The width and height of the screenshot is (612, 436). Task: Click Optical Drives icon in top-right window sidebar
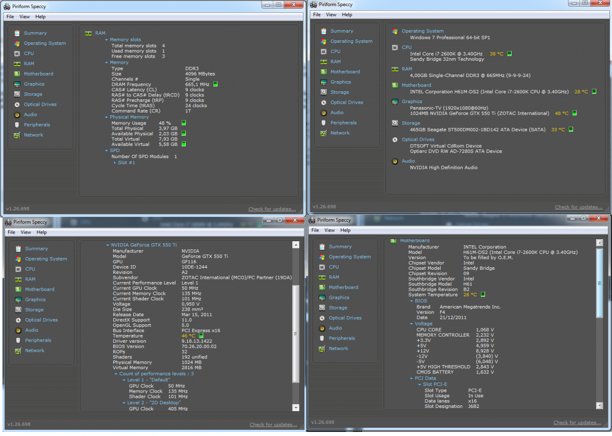[x=324, y=102]
